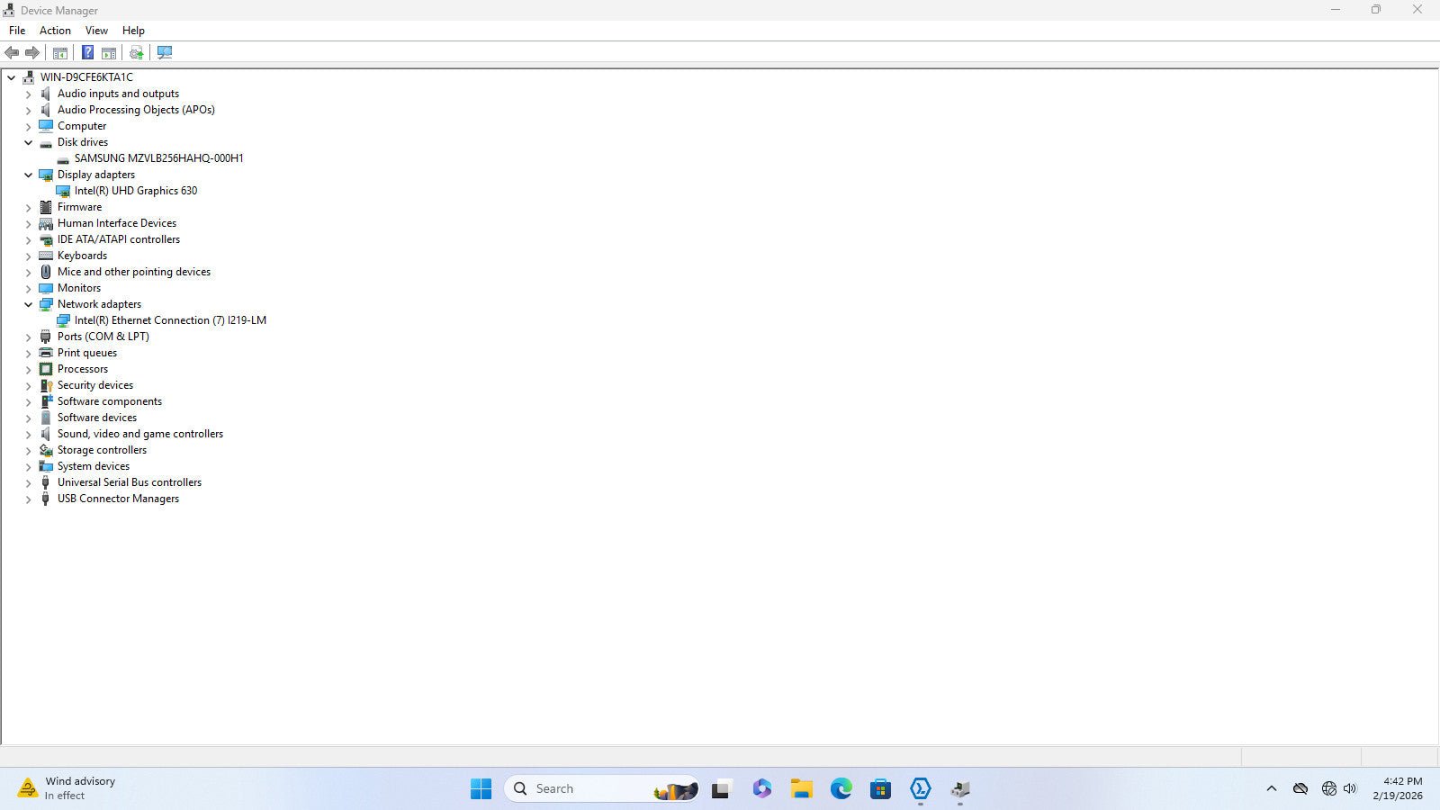
Task: Expand the Sound, video and game controllers category
Action: (x=29, y=434)
